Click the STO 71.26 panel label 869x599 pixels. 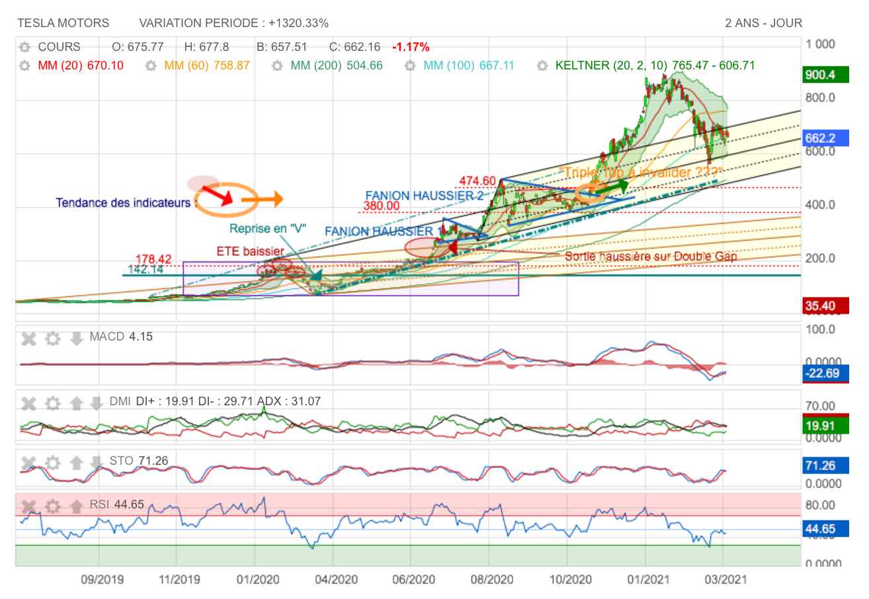(x=139, y=460)
